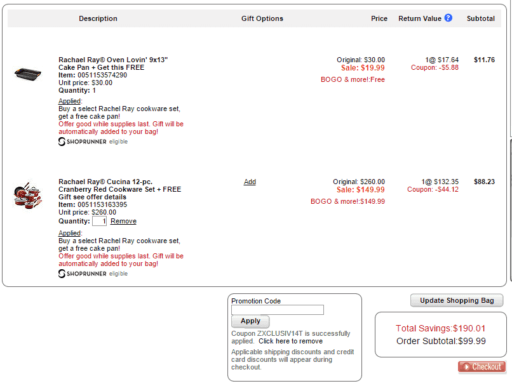This screenshot has height=386, width=512.
Task: Click the Unit price: $30.00 text
Action: 85,83
